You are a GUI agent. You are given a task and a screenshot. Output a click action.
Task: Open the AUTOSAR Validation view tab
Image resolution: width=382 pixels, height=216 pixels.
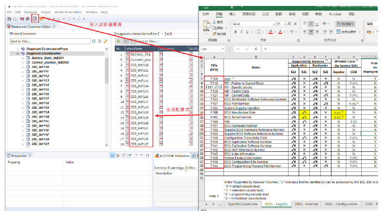click(x=172, y=156)
